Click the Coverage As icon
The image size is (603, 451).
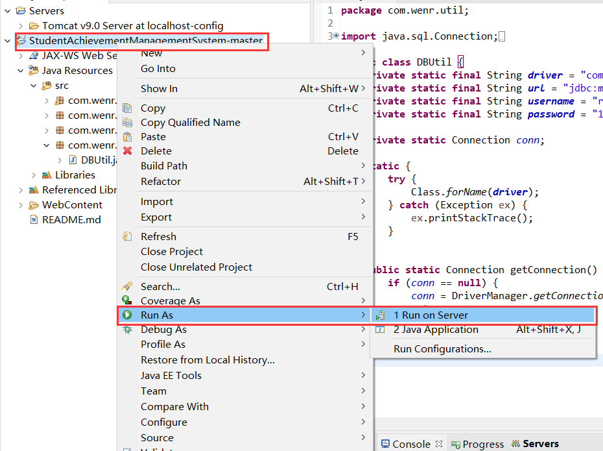pyautogui.click(x=127, y=300)
